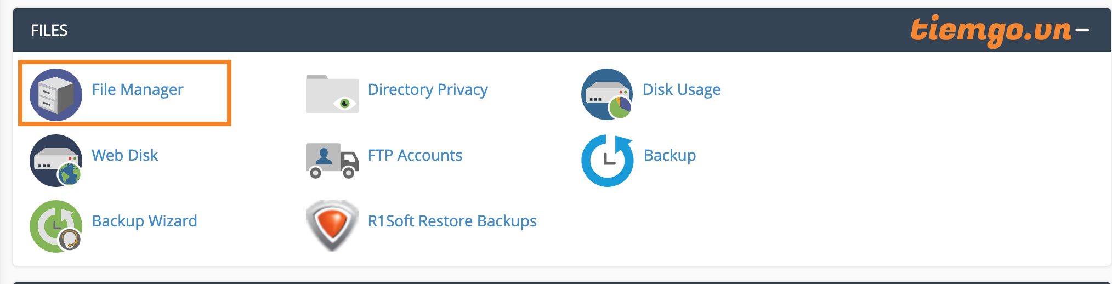Open the Web Disk globe icon

tap(56, 160)
